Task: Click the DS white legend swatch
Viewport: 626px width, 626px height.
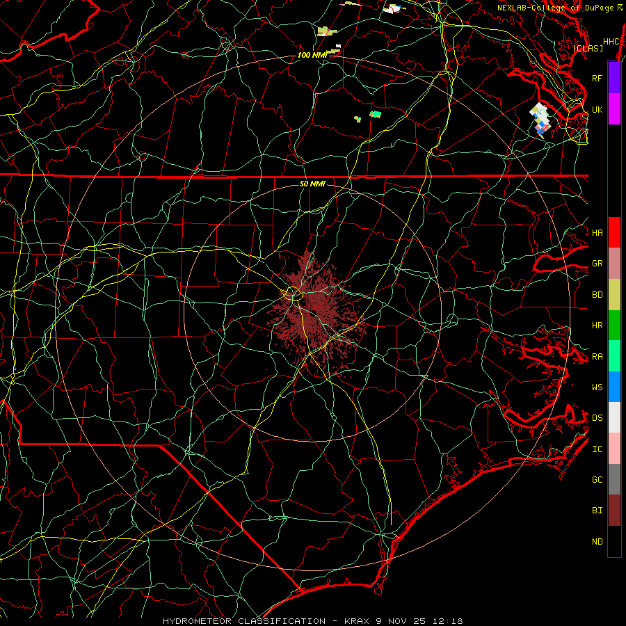Action: tap(614, 417)
